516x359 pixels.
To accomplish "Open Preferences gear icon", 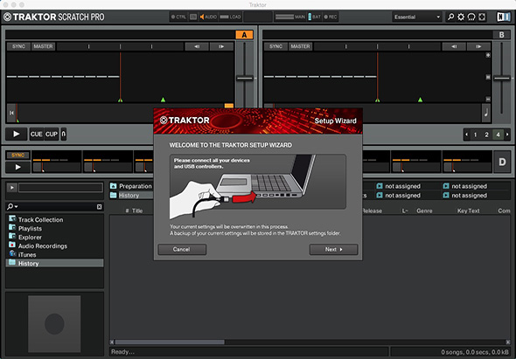I will tap(461, 17).
